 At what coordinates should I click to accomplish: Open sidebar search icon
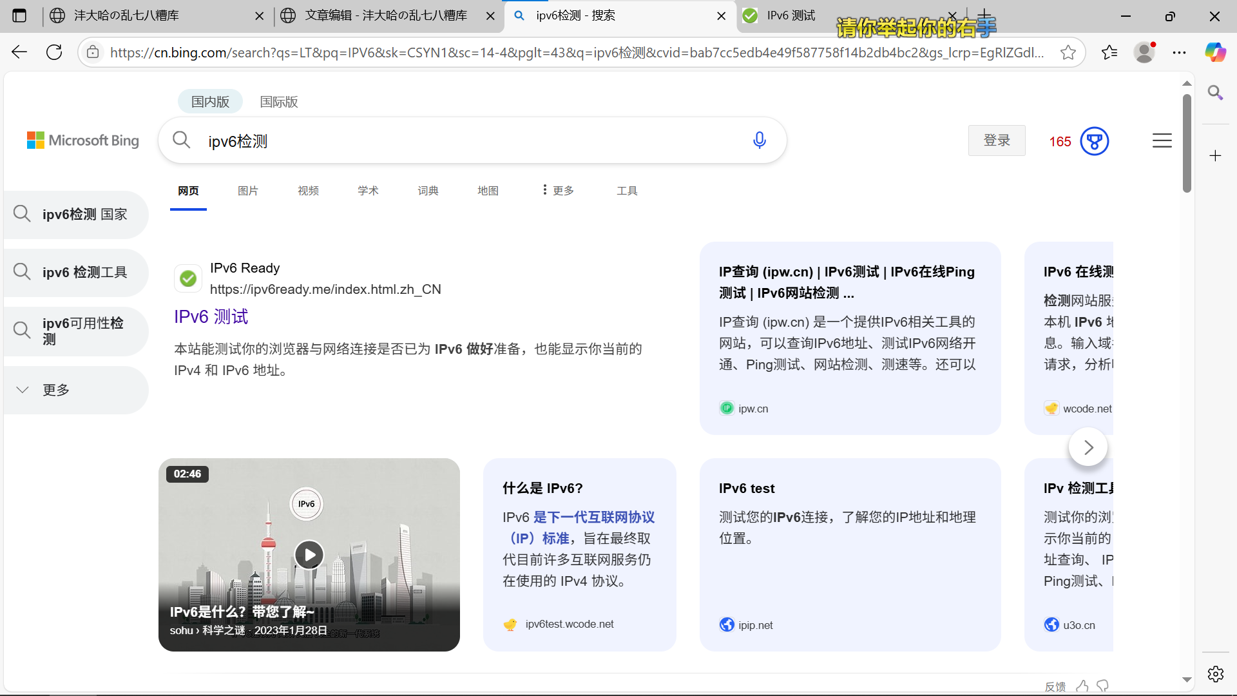(1216, 93)
